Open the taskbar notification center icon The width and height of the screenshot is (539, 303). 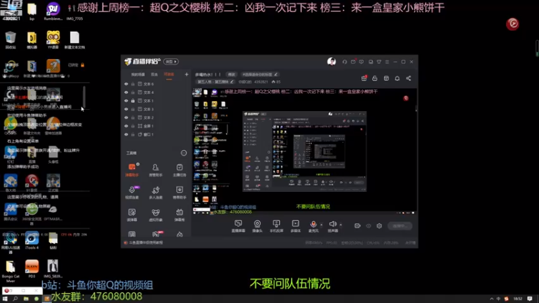coord(530,298)
